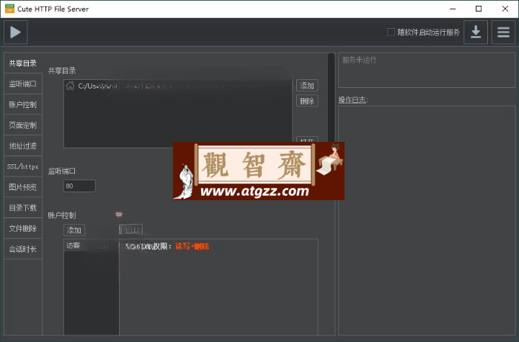Click the 服务未运行 status box
The height and width of the screenshot is (342, 519).
click(427, 70)
